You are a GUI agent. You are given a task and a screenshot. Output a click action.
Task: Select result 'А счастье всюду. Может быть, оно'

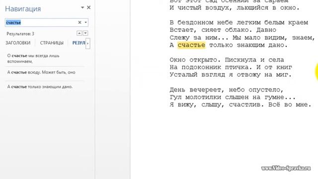[x=45, y=73]
